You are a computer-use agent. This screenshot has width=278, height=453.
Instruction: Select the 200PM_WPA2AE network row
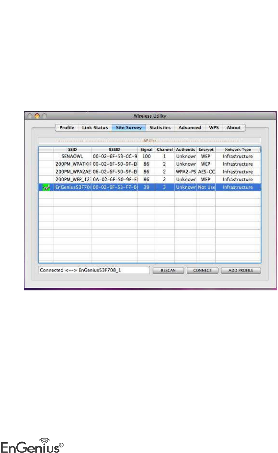(150, 172)
